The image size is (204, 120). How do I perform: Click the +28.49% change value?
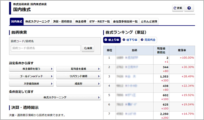[x=188, y=76]
